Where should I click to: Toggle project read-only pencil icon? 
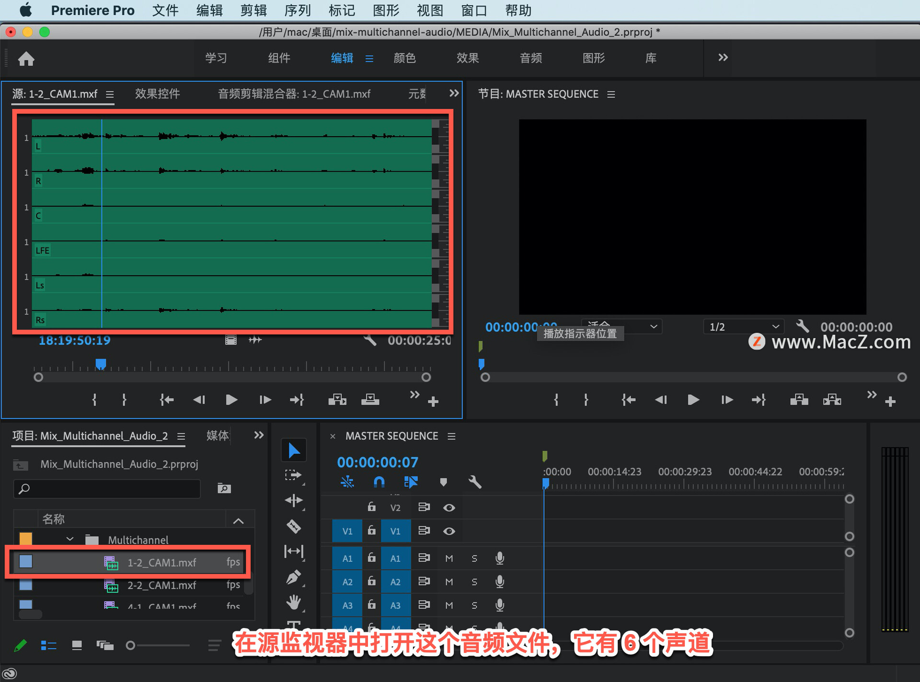20,646
